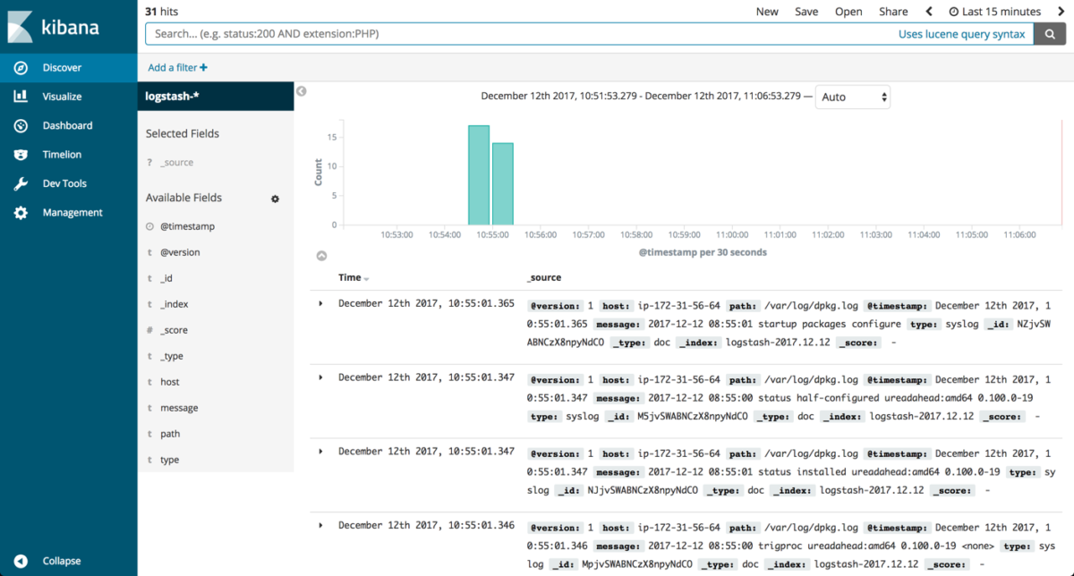Click the search magnifier button
The width and height of the screenshot is (1074, 576).
(1049, 33)
